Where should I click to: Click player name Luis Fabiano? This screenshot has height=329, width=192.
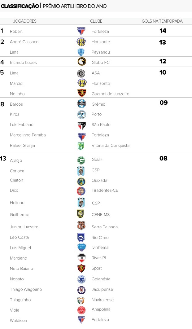22,125
